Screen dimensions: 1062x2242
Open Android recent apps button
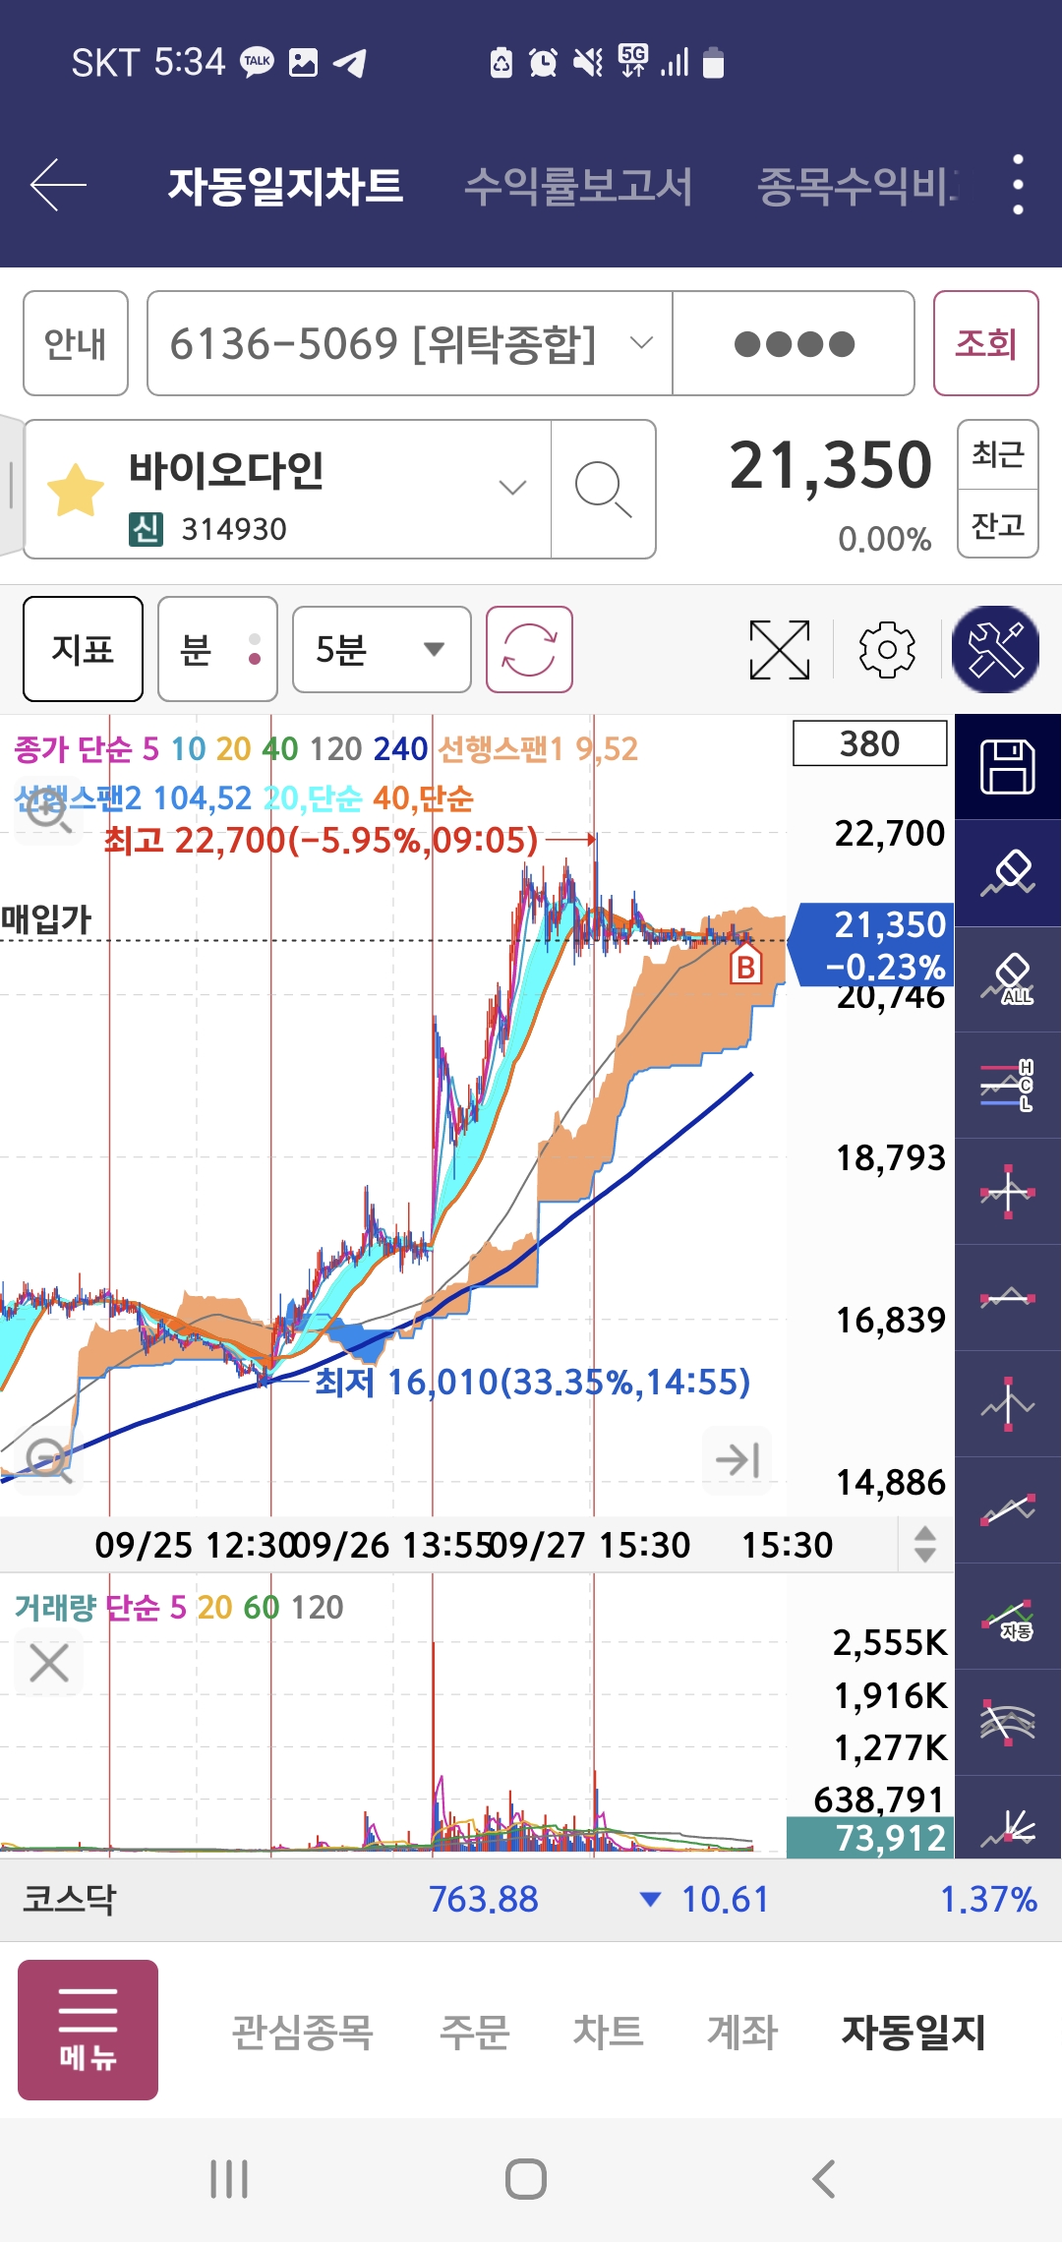tap(229, 2179)
